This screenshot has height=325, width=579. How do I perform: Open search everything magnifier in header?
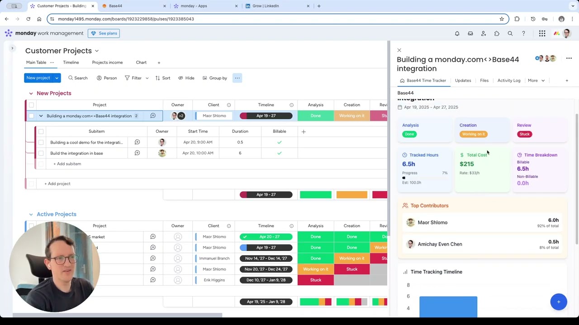pyautogui.click(x=510, y=33)
